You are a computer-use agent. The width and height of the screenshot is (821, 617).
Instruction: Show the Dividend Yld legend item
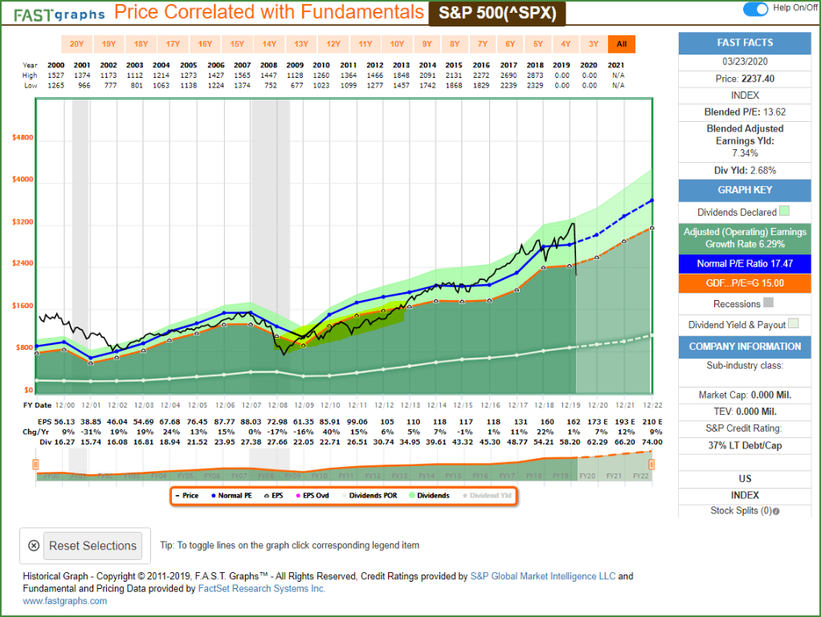[487, 496]
